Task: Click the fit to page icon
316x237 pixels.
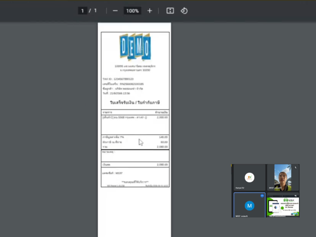Action: click(170, 11)
